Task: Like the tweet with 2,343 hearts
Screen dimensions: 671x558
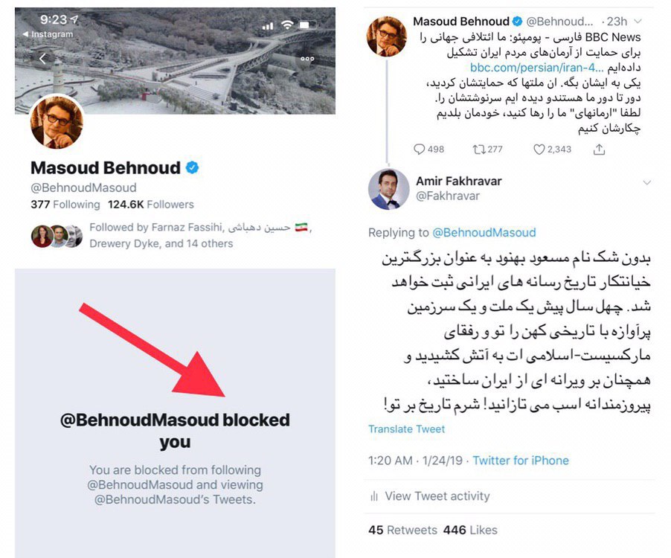Action: (x=539, y=150)
